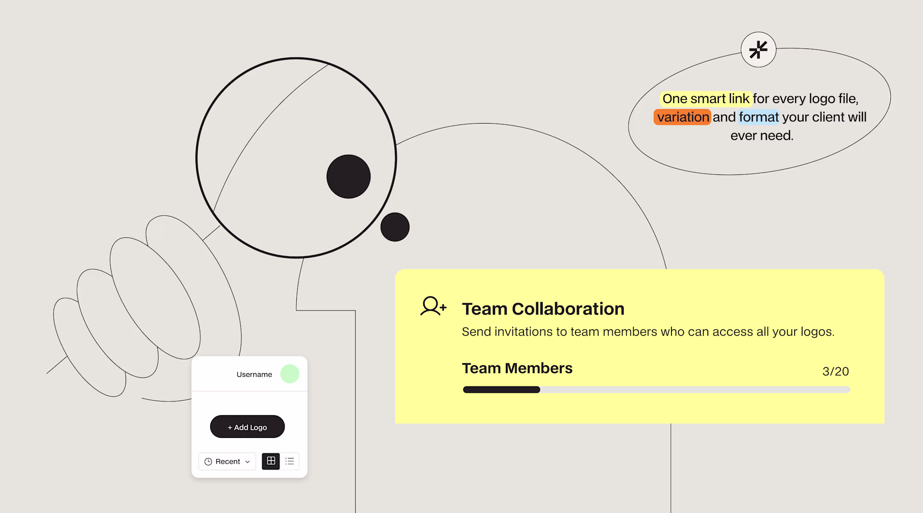Click the Team Collaboration heading
The image size is (923, 513).
543,309
